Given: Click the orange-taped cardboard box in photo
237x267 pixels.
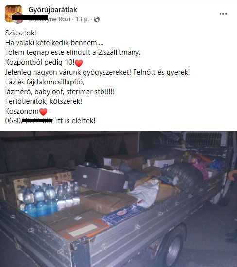Looking at the screenshot, I should pyautogui.click(x=83, y=230).
